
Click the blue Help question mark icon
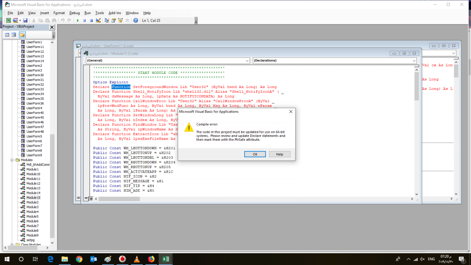tap(136, 20)
